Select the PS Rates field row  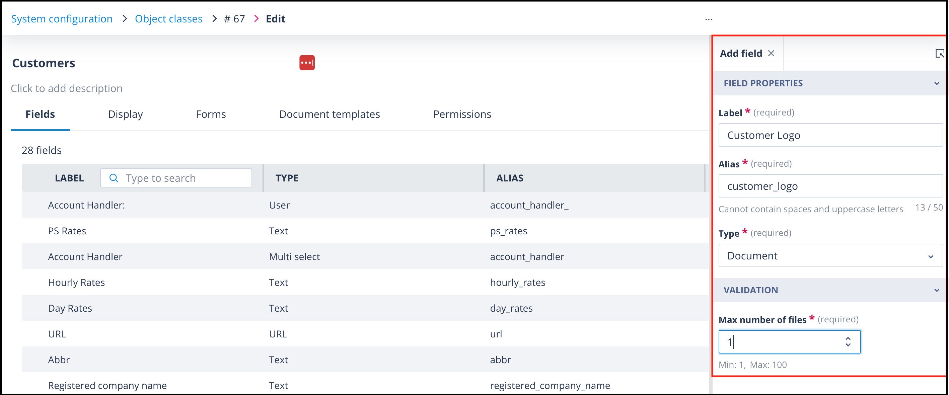pos(365,231)
